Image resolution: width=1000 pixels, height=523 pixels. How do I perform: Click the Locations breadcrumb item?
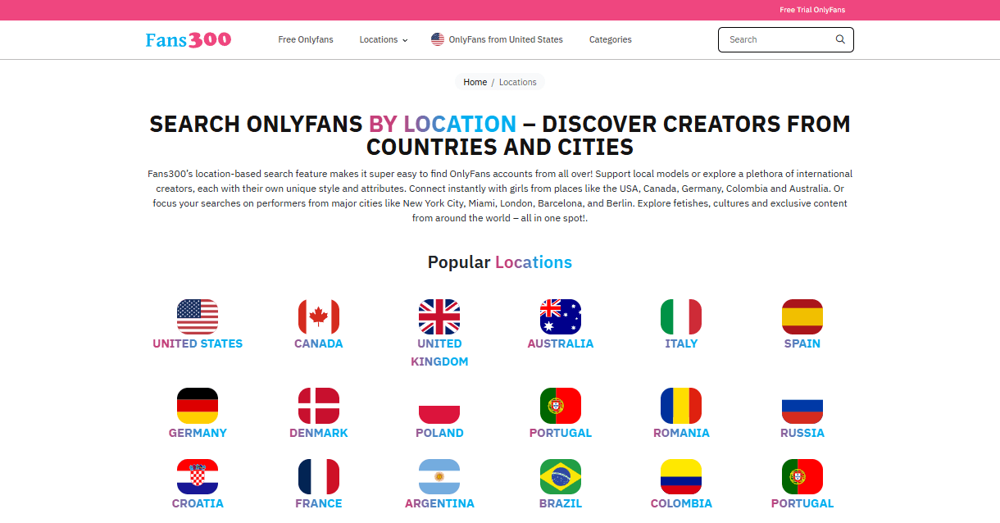coord(518,82)
